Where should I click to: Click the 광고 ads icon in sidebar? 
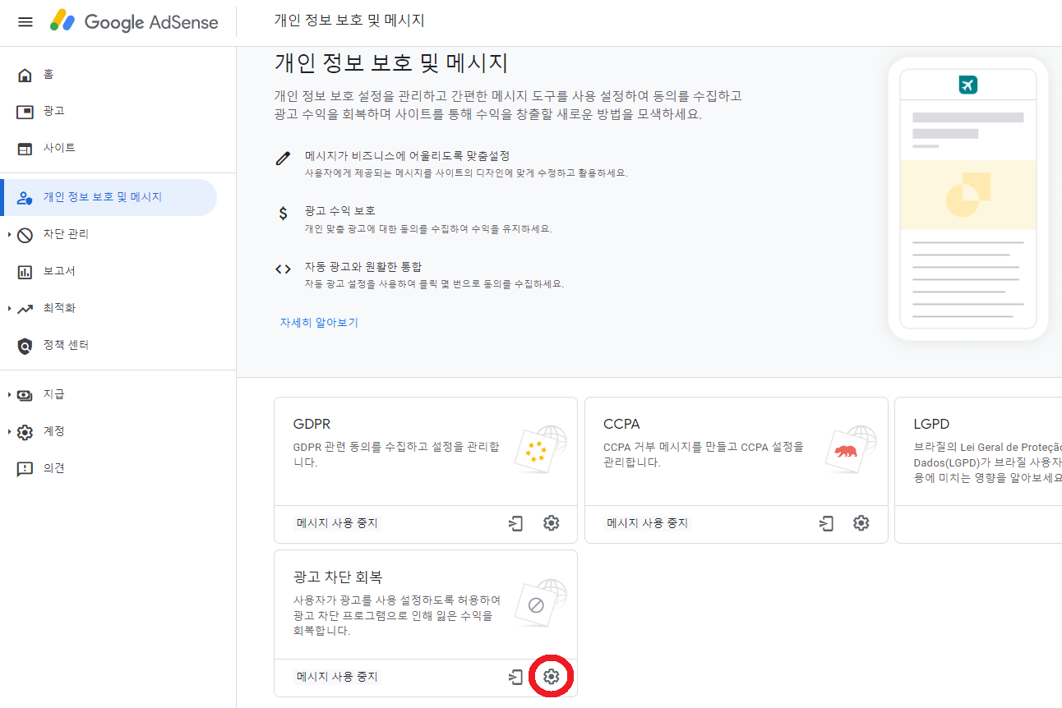tap(25, 112)
